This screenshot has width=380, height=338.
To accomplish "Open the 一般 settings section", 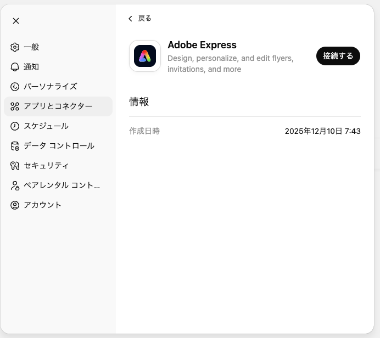I will (31, 47).
